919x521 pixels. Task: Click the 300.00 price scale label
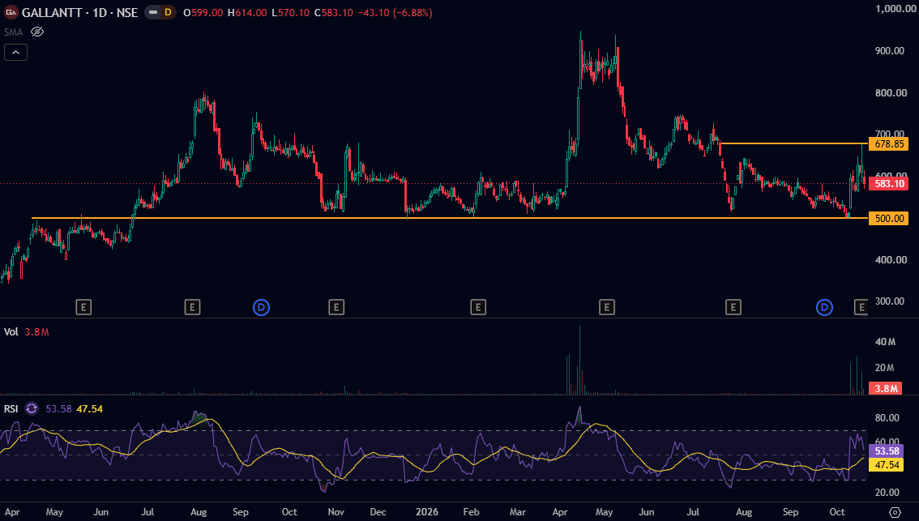click(891, 301)
